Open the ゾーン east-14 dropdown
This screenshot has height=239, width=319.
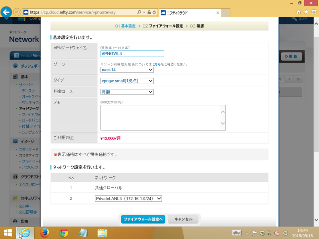127,70
